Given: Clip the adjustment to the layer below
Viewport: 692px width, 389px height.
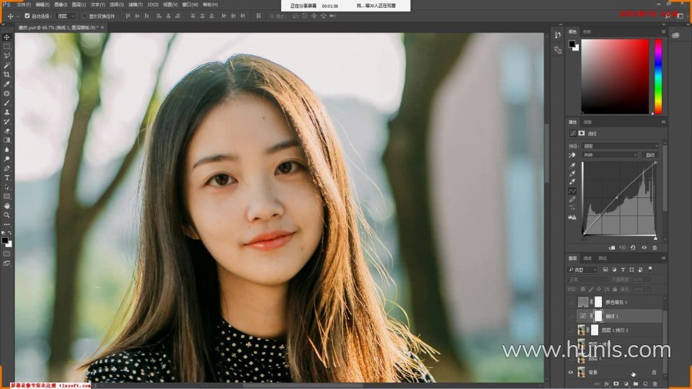Looking at the screenshot, I should [x=612, y=248].
